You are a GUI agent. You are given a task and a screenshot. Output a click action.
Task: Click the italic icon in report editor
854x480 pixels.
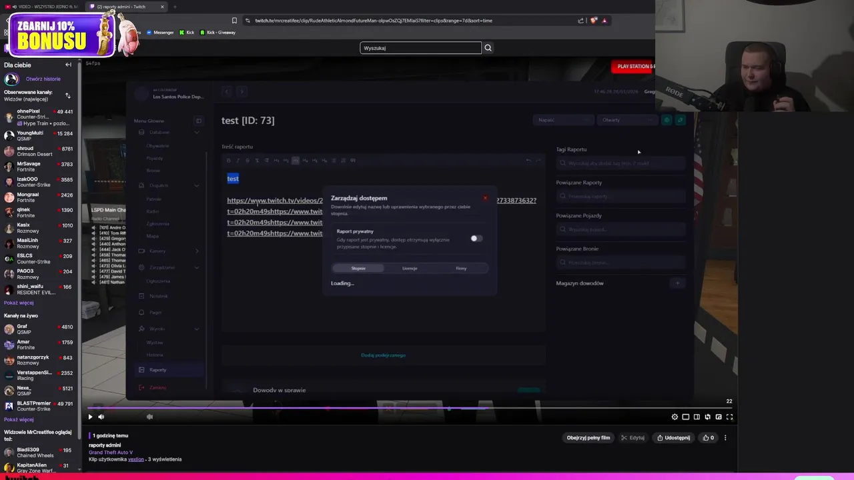[238, 161]
